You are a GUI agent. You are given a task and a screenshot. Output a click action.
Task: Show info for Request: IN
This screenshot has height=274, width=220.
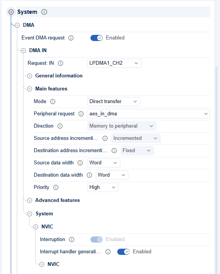click(x=61, y=63)
